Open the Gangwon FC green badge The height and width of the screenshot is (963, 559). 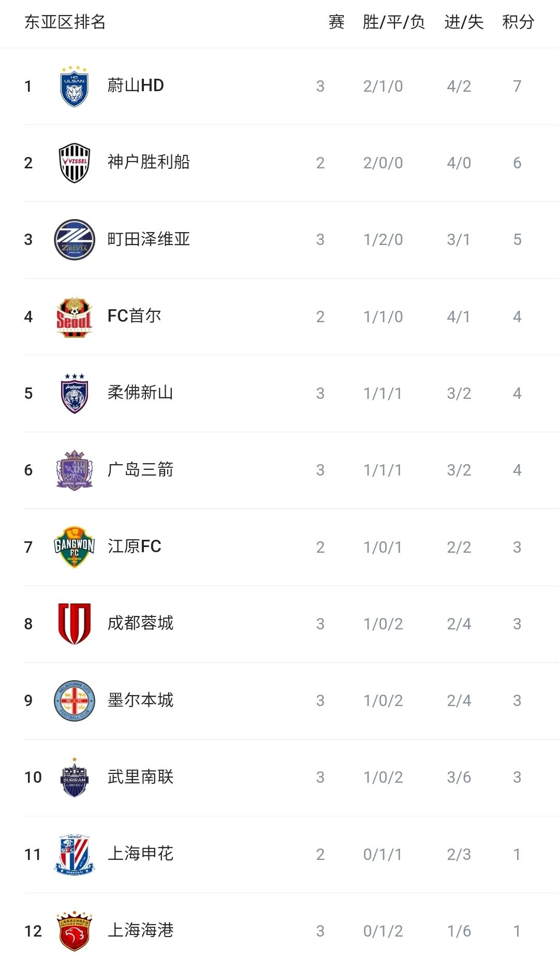[x=75, y=547]
